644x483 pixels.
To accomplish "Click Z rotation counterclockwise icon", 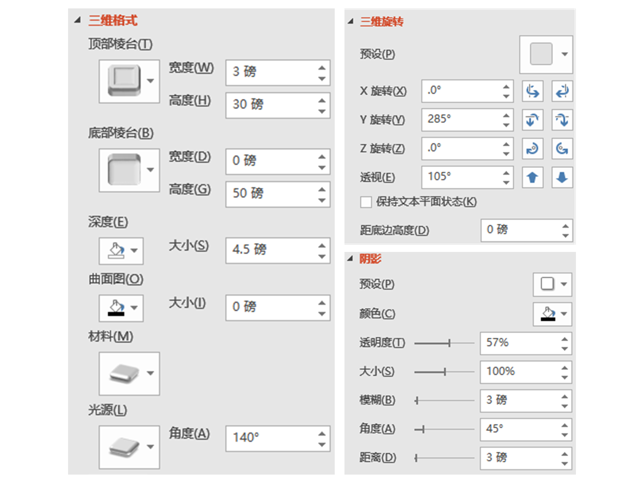I will (562, 149).
